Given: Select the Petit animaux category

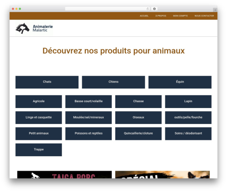Looking at the screenshot, I should coord(39,133).
